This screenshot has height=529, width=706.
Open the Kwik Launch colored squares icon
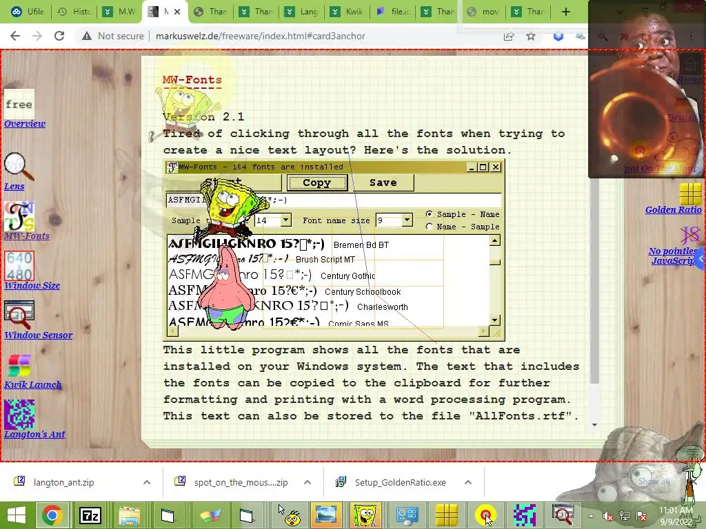point(19,365)
